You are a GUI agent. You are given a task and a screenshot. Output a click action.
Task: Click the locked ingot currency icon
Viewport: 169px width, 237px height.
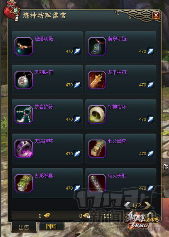click(x=87, y=216)
